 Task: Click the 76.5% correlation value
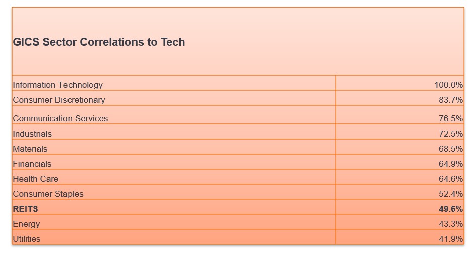pyautogui.click(x=450, y=118)
